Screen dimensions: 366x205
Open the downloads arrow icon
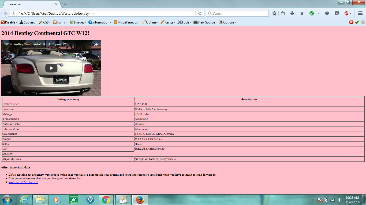pyautogui.click(x=292, y=13)
